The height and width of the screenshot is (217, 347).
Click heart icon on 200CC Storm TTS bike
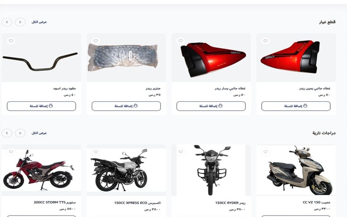click(x=11, y=152)
